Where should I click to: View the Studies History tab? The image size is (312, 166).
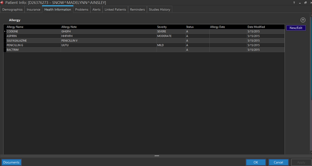[x=159, y=9]
